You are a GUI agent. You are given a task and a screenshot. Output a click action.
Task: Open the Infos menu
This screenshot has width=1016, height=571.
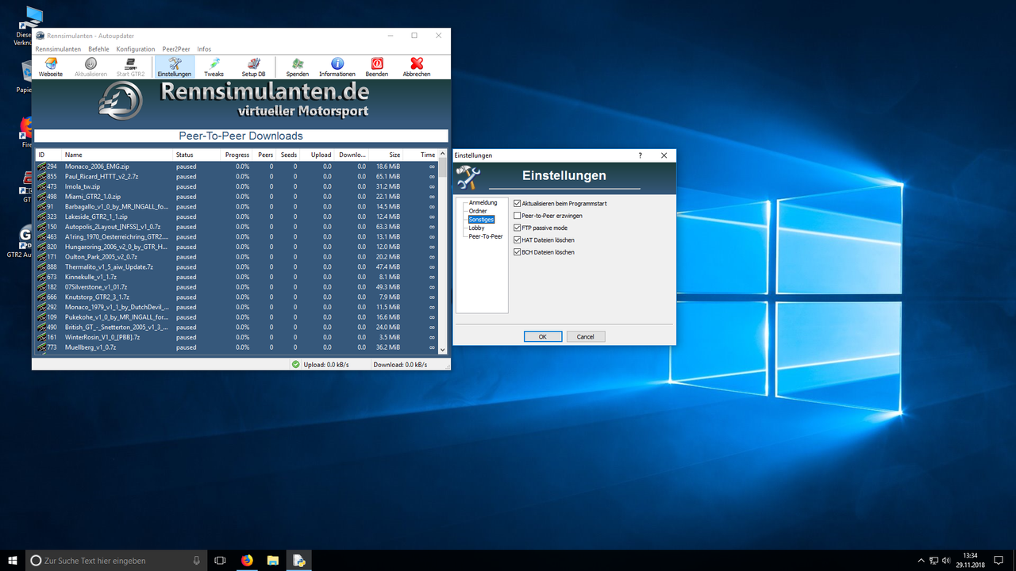[204, 49]
